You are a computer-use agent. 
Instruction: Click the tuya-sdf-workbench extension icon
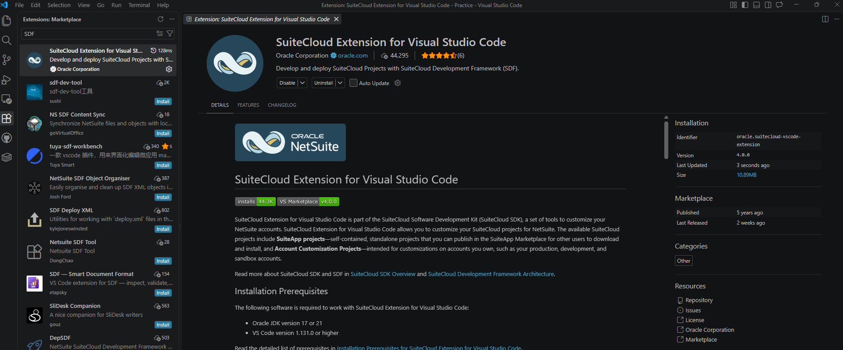(35, 156)
